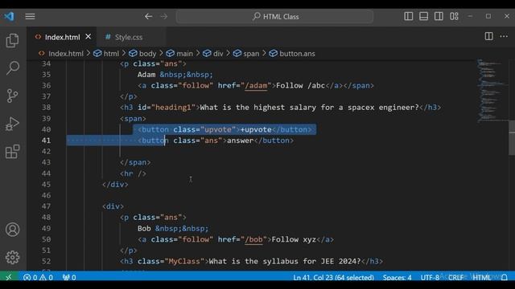Open the Extensions view
The width and height of the screenshot is (515, 289).
coord(13,152)
